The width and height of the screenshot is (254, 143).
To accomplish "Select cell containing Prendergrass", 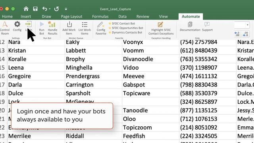I will (x=94, y=76).
